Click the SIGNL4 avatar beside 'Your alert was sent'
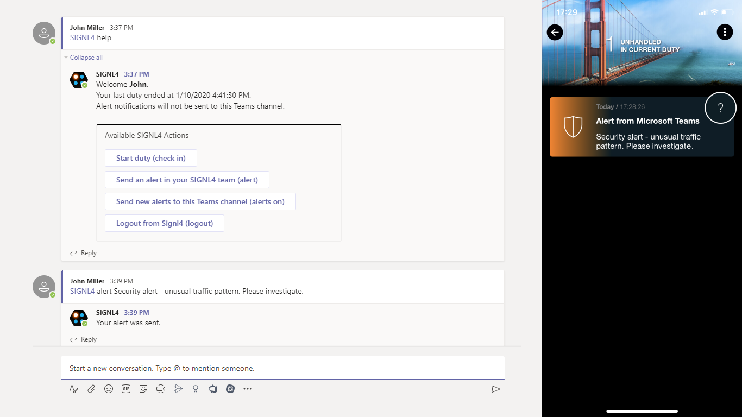This screenshot has width=742, height=417. [x=79, y=318]
